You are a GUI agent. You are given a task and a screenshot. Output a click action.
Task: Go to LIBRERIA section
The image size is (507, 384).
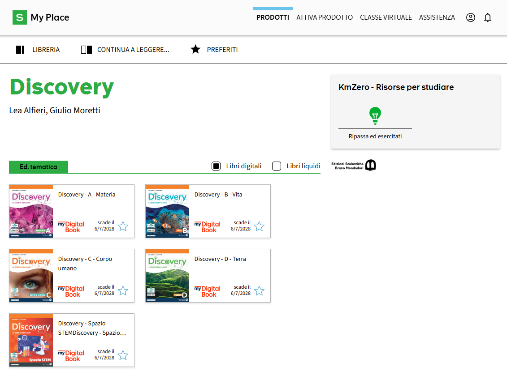[x=46, y=50]
